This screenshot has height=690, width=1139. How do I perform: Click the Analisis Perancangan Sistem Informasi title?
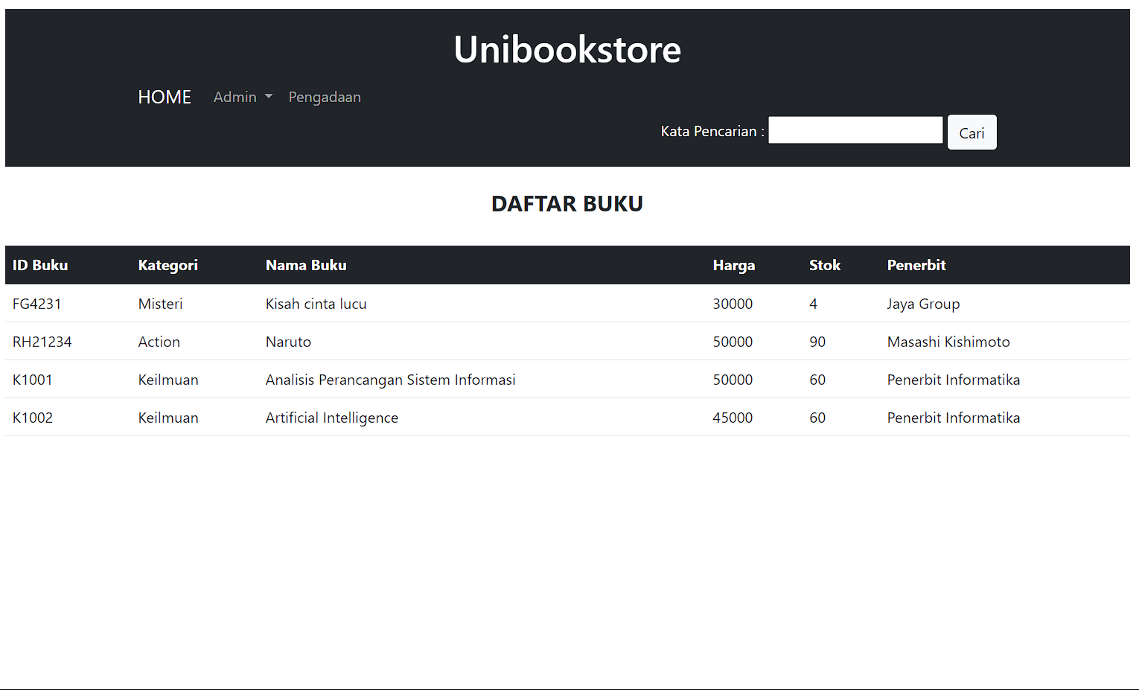[x=390, y=380]
